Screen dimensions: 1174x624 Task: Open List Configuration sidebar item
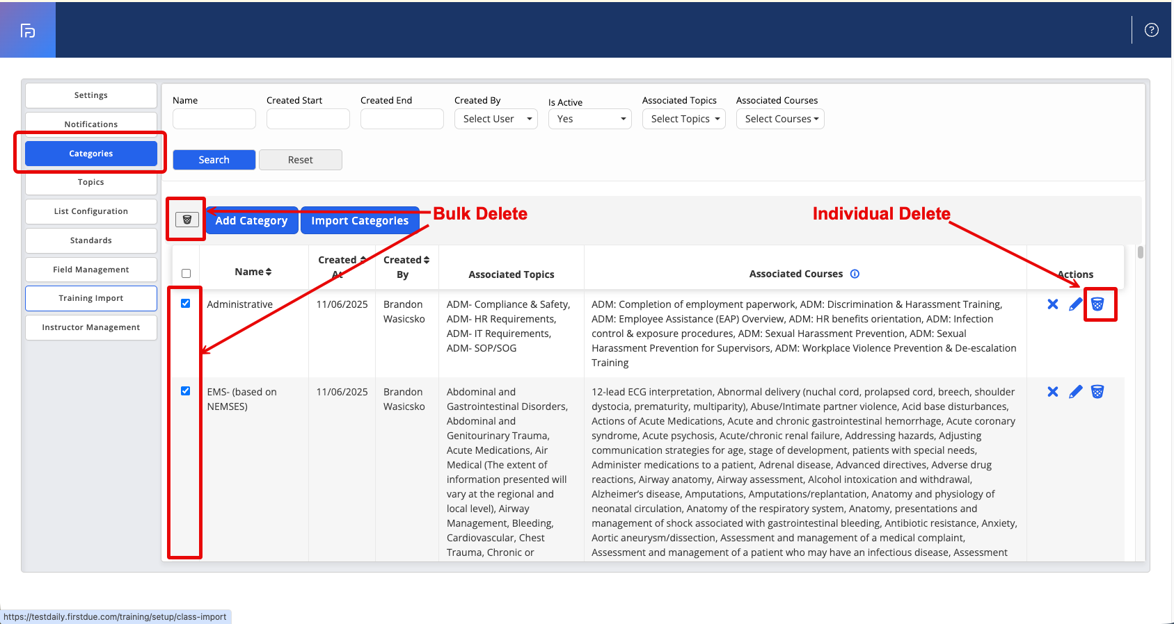coord(91,211)
